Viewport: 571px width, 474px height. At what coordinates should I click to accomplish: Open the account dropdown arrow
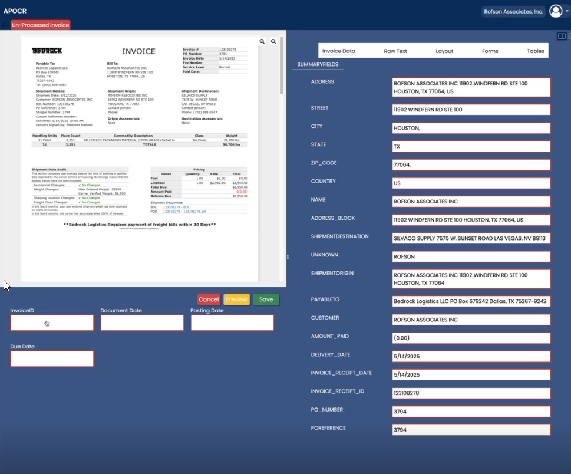point(567,11)
